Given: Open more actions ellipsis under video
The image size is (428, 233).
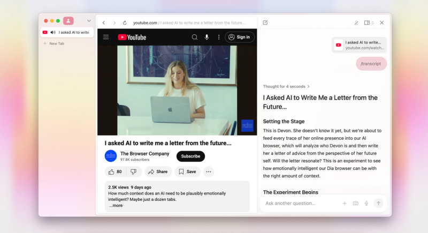Looking at the screenshot, I should point(209,171).
